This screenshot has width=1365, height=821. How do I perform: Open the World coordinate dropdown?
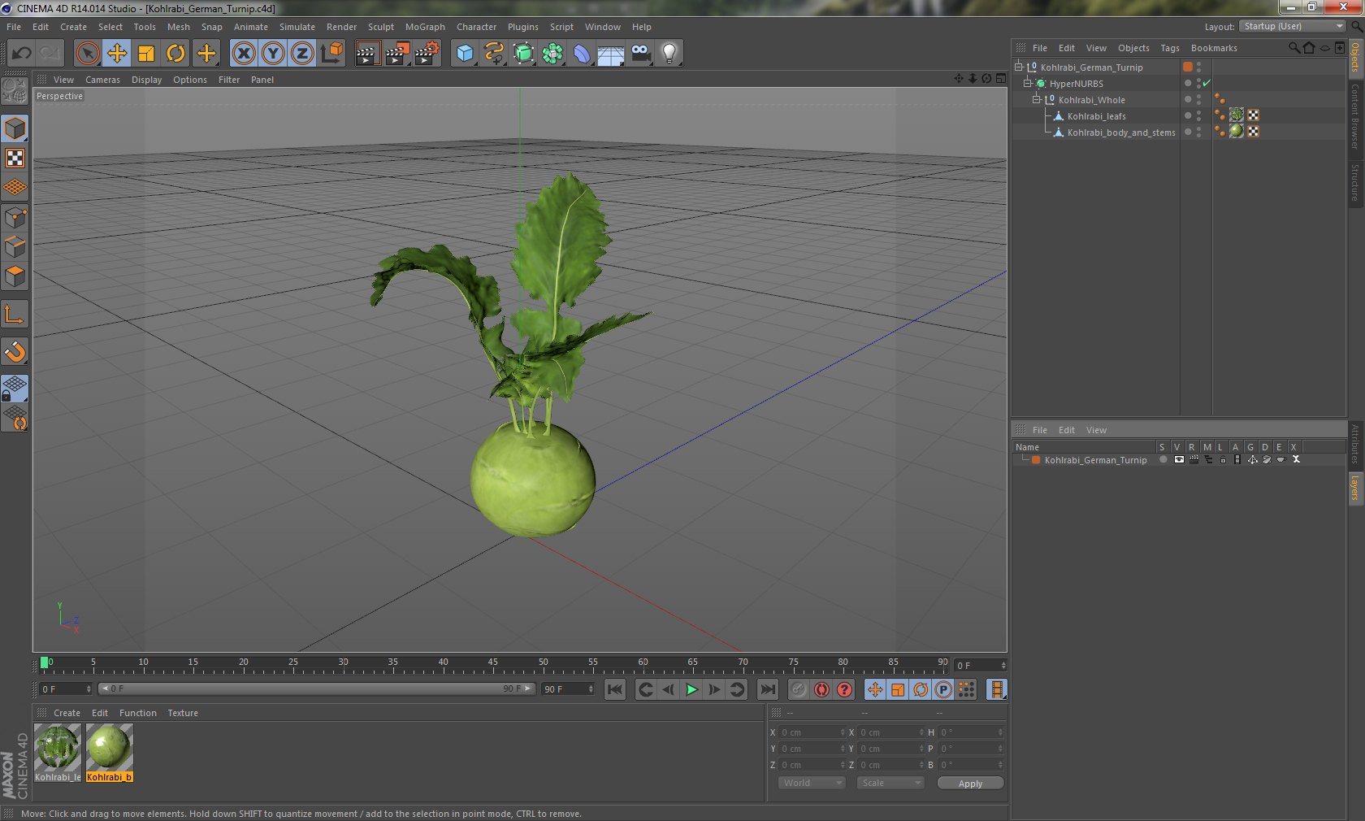812,783
